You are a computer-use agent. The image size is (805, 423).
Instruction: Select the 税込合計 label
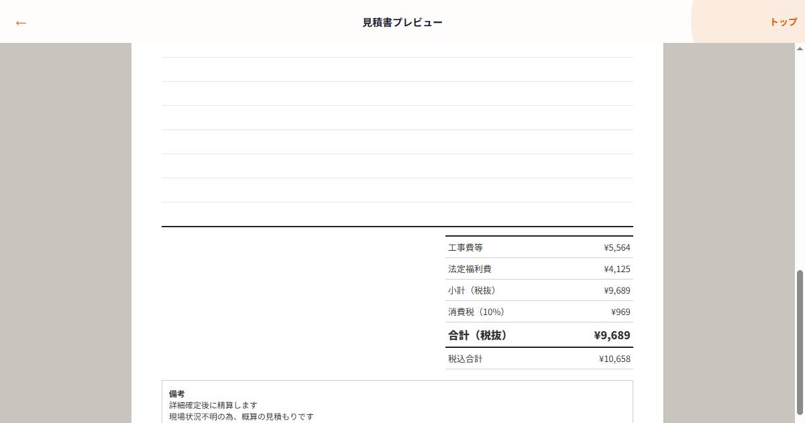466,359
